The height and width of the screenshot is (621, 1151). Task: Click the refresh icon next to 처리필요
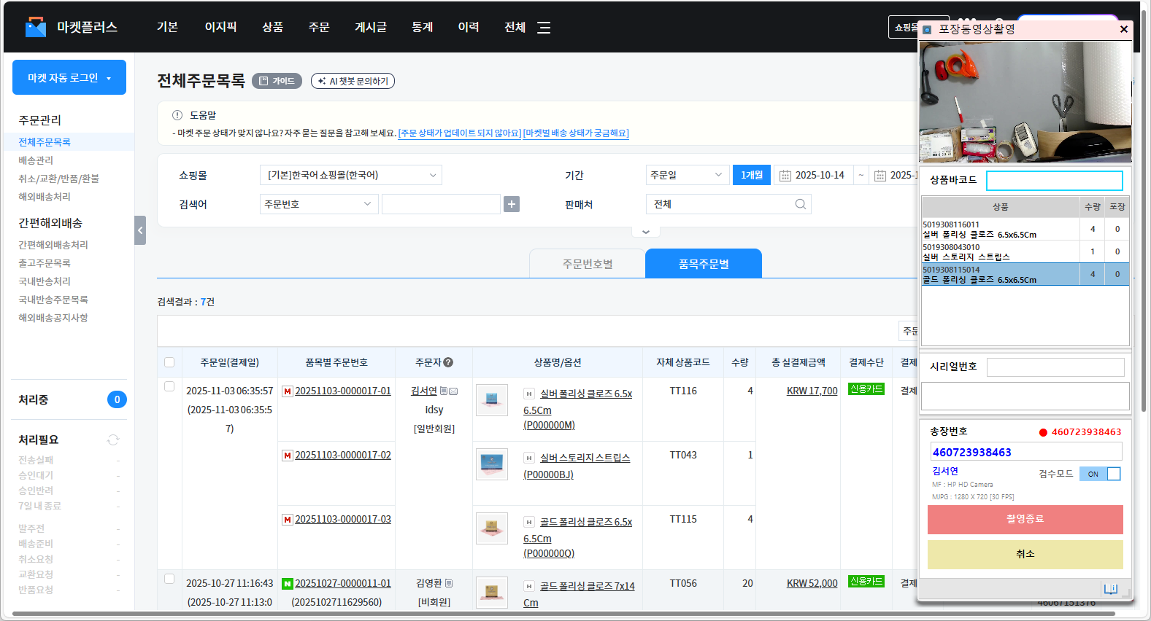coord(113,440)
